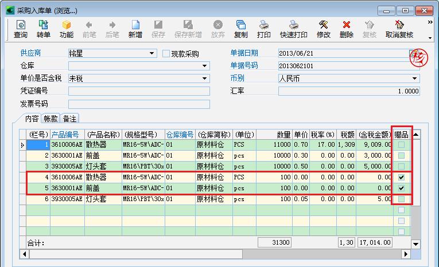Switch to the 备注 tab
Image resolution: width=439 pixels, height=267 pixels.
[x=69, y=119]
